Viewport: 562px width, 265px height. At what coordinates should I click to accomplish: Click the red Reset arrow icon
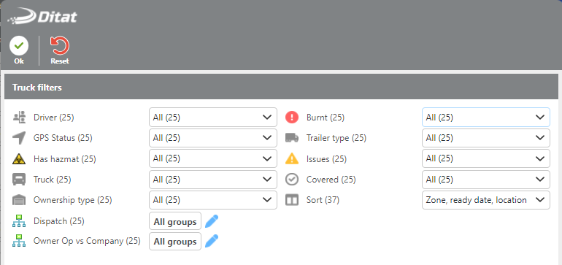pos(60,46)
